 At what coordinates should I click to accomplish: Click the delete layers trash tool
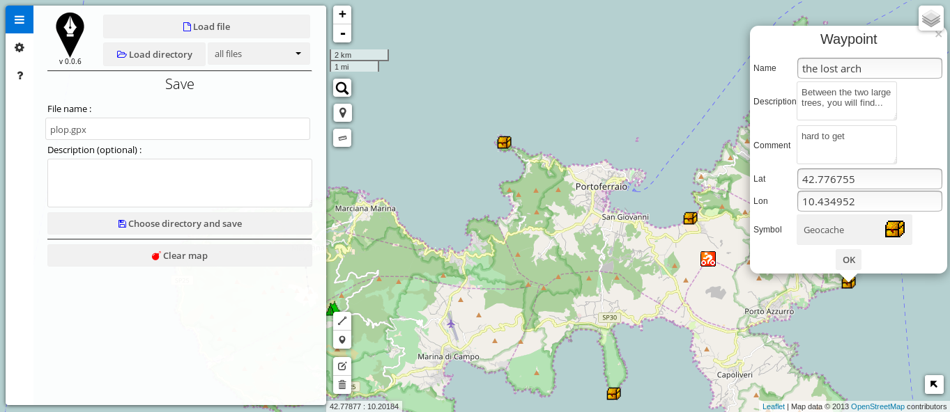(x=342, y=385)
